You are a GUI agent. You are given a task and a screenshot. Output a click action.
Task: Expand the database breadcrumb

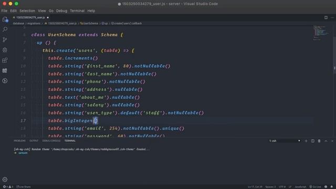(x=18, y=23)
